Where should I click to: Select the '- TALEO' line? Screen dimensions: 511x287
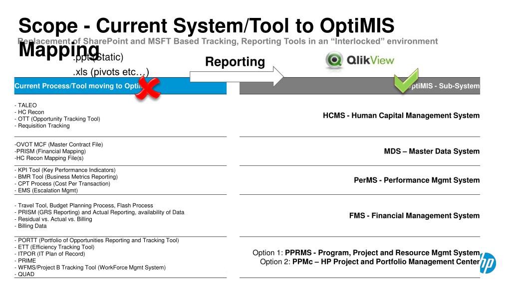coord(26,105)
